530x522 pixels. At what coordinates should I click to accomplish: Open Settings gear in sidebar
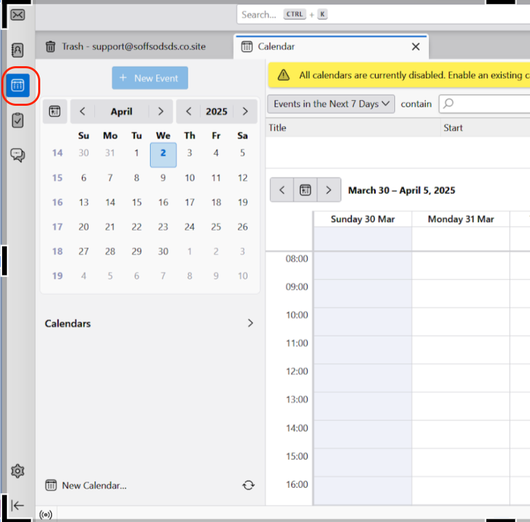(x=18, y=471)
